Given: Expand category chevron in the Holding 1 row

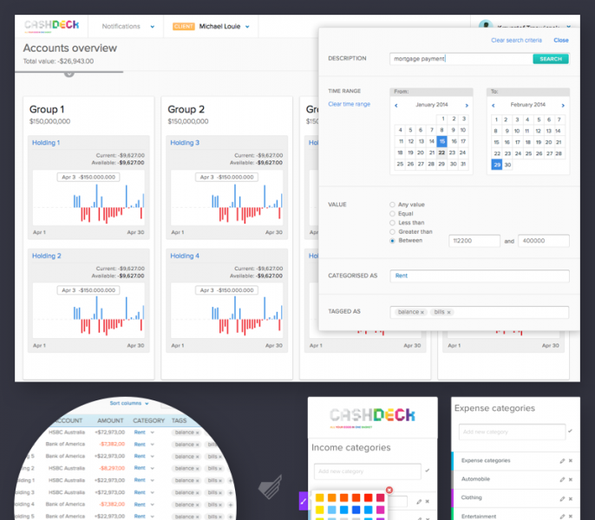Looking at the screenshot, I should (152, 480).
